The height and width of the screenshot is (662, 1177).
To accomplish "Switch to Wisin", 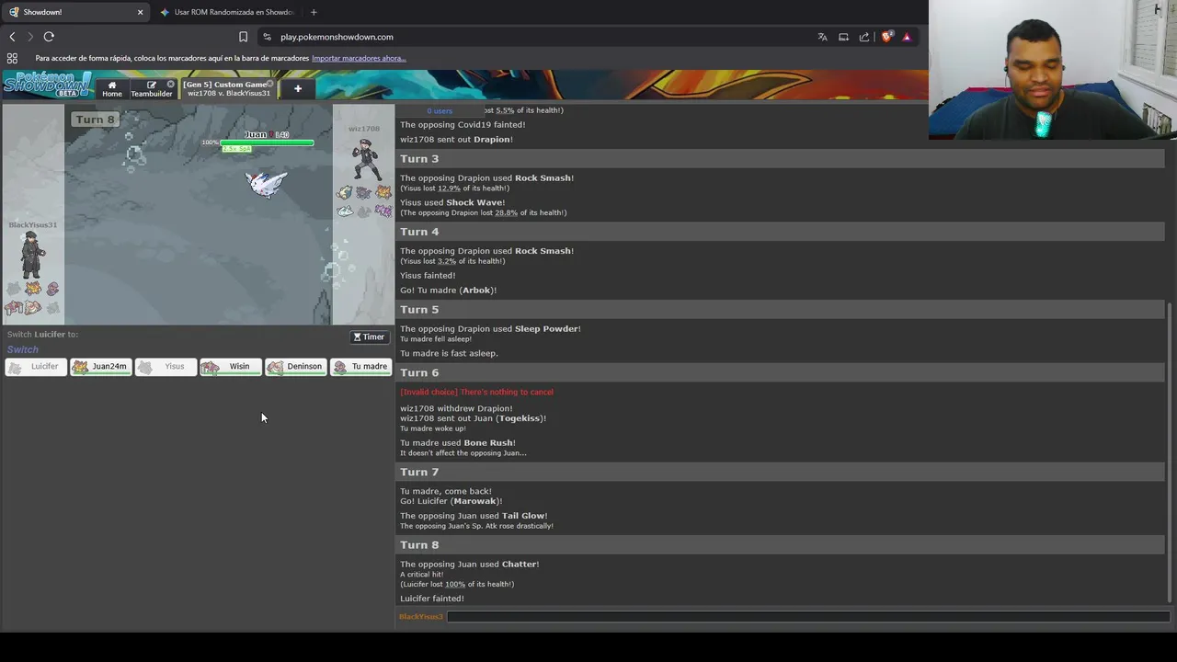I will [x=231, y=367].
